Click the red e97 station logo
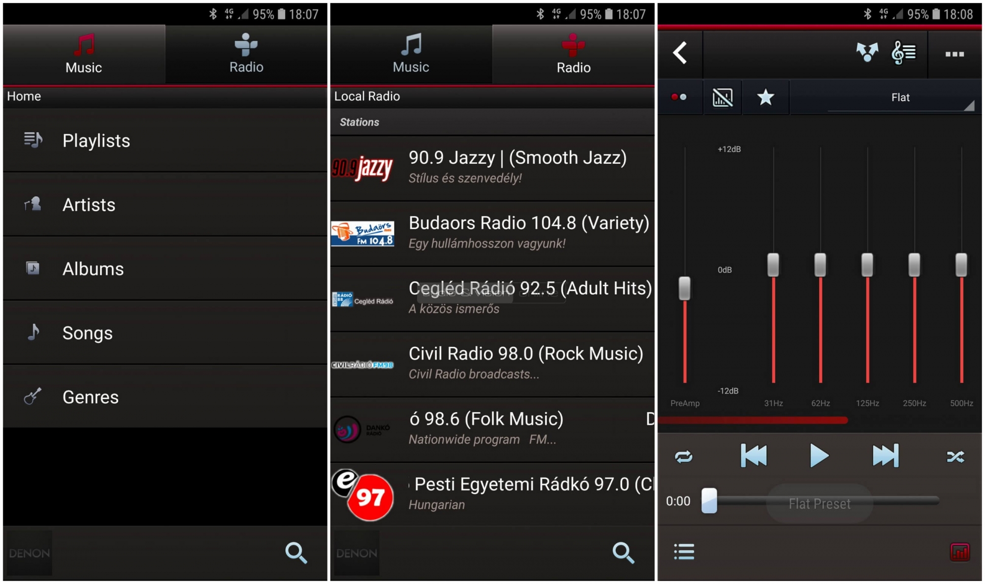Image resolution: width=985 pixels, height=584 pixels. [363, 495]
